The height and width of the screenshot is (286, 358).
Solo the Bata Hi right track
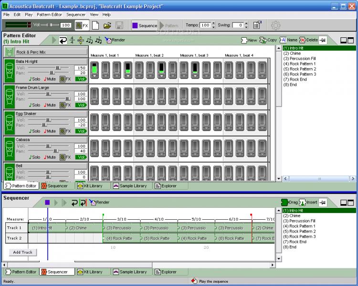(34, 79)
